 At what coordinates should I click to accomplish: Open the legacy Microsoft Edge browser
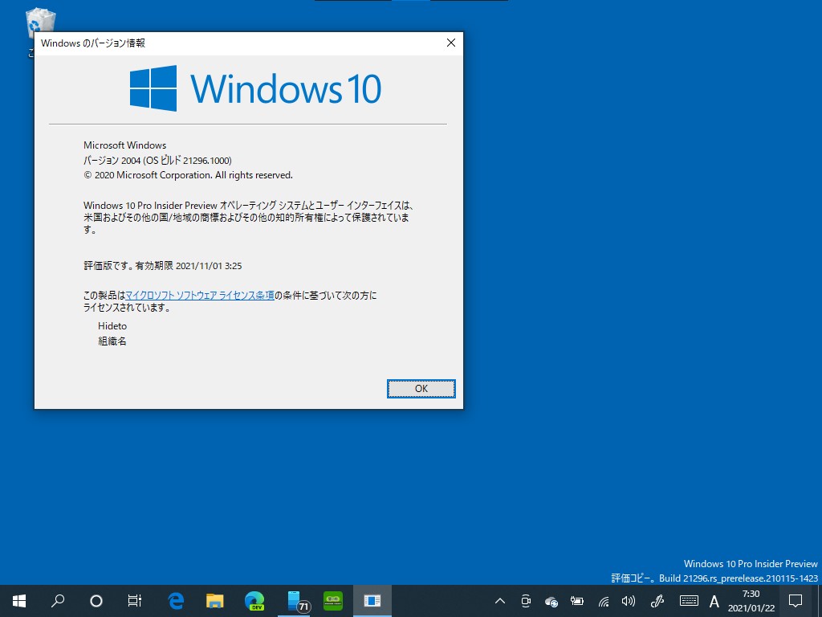pos(176,600)
